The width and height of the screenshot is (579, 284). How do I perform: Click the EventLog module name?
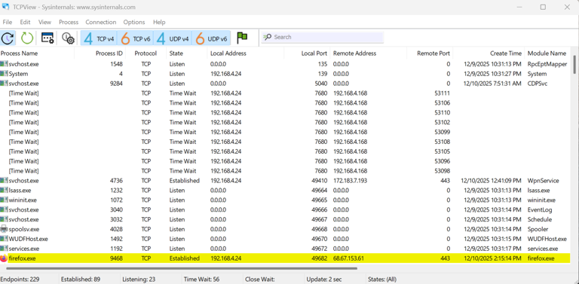click(x=540, y=210)
